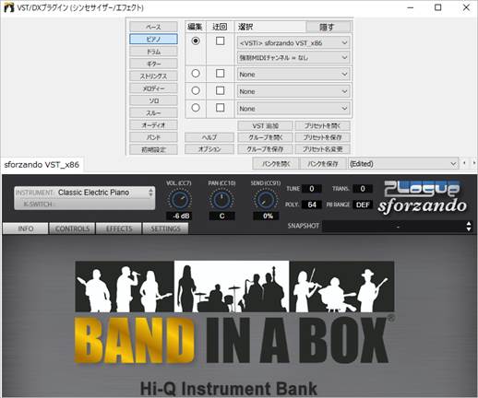This screenshot has height=398, width=478.
Task: Select the オーディオ track button
Action: click(x=153, y=125)
